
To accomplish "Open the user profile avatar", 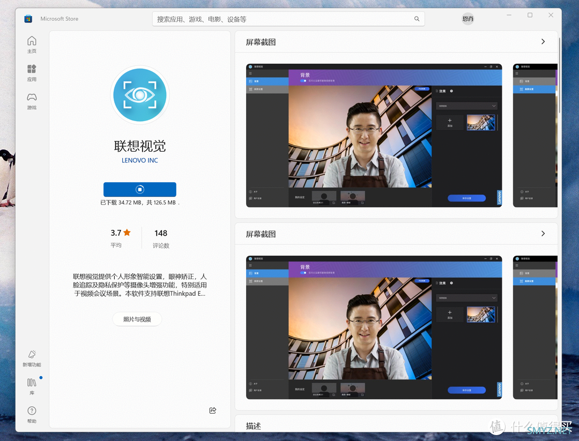I will [x=468, y=19].
